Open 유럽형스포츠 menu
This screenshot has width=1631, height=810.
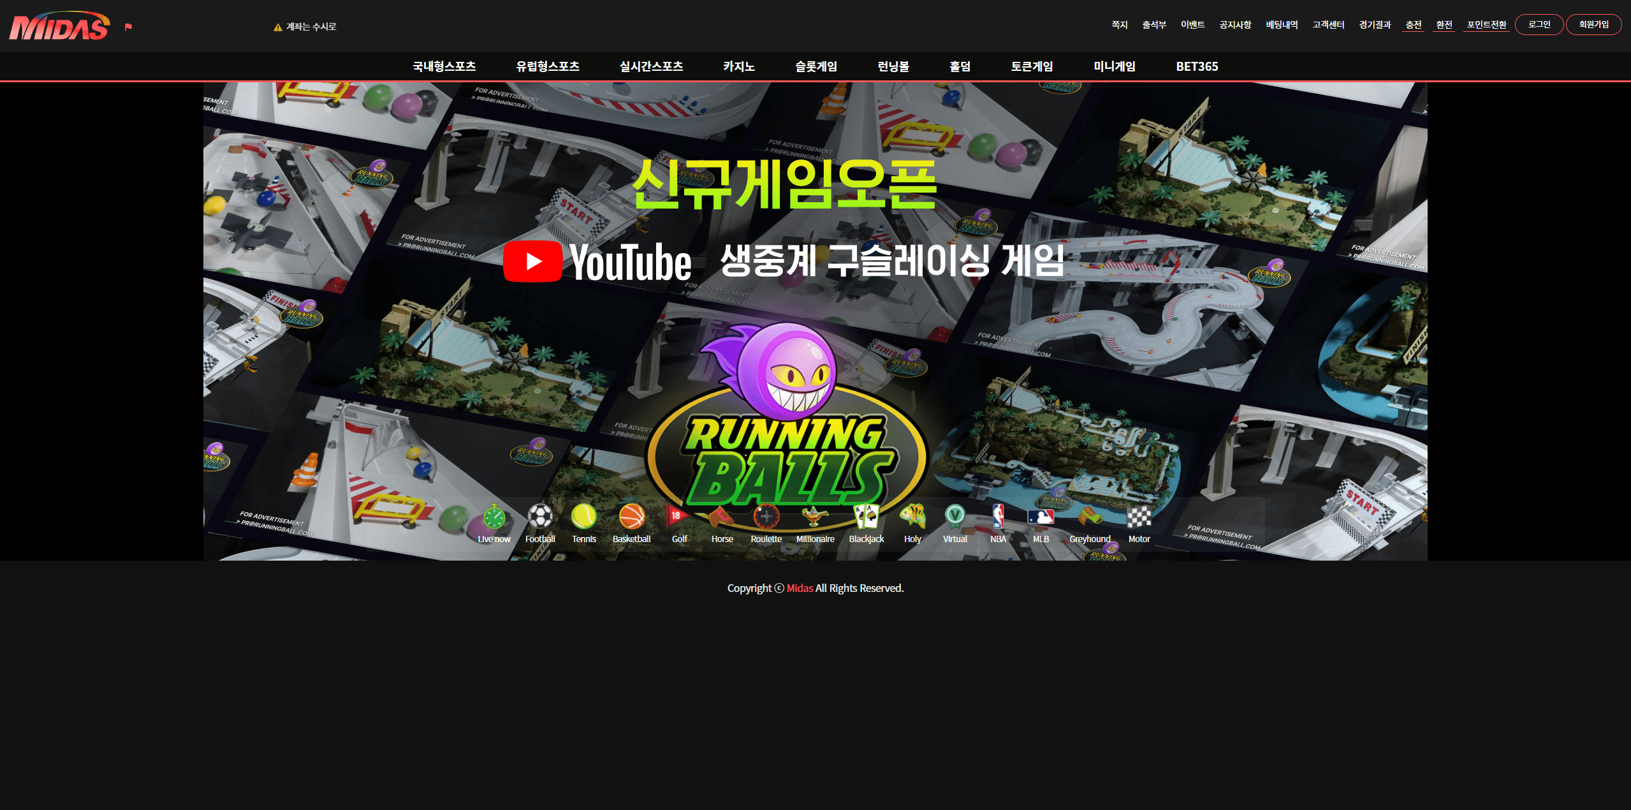(548, 66)
